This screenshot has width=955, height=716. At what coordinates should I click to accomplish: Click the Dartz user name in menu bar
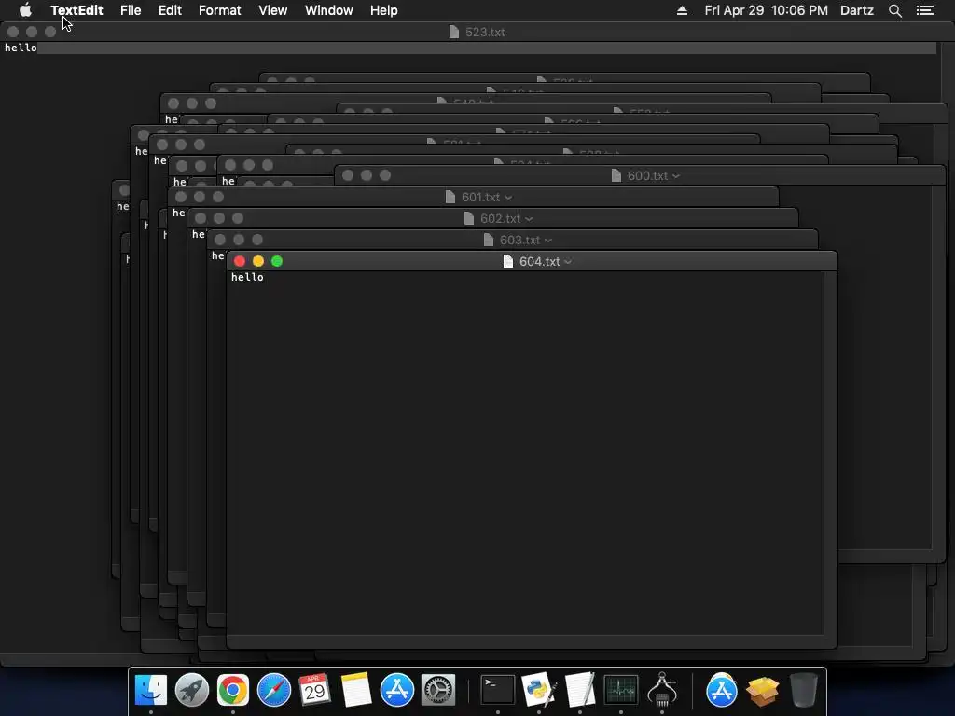coord(857,10)
